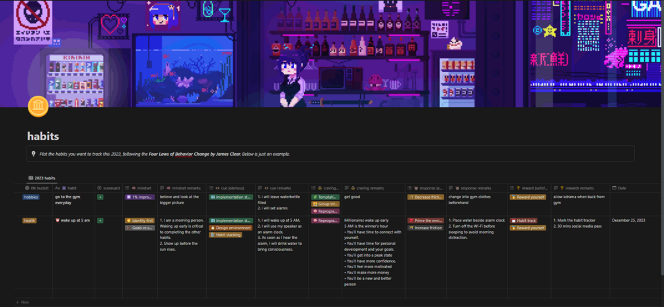This screenshot has width=664, height=307.
Task: Click the 'Increase friction' response tag
Action: (x=425, y=228)
